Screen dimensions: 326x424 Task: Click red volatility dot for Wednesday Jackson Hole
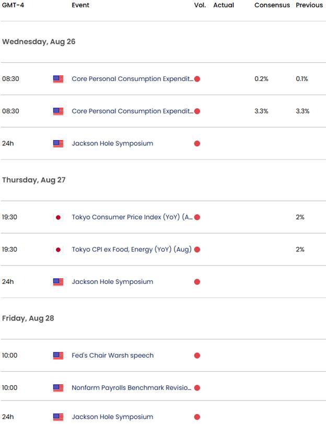(x=197, y=144)
